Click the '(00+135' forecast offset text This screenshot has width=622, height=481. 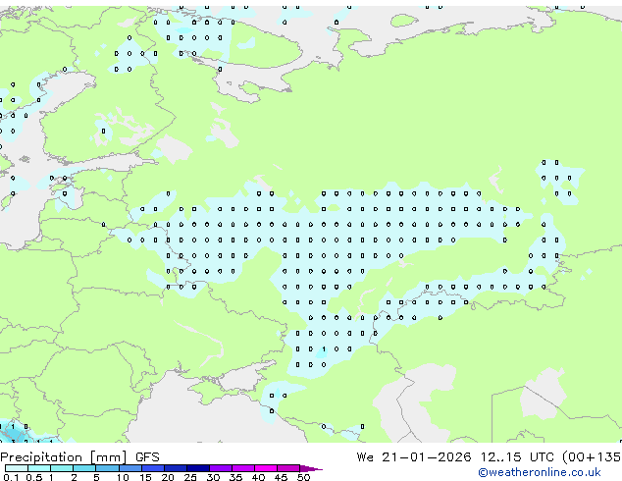tap(592, 457)
